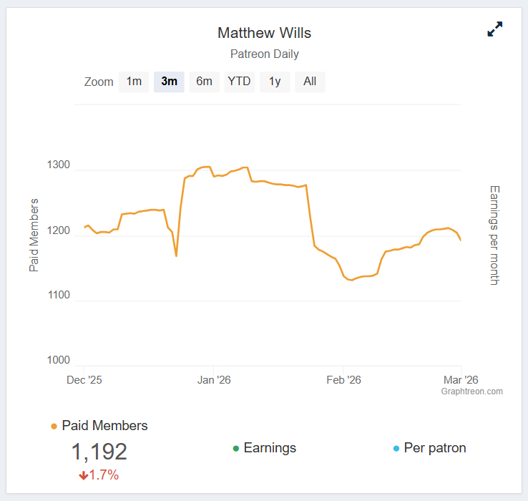Click the Patreon Daily subtitle

coord(264,54)
